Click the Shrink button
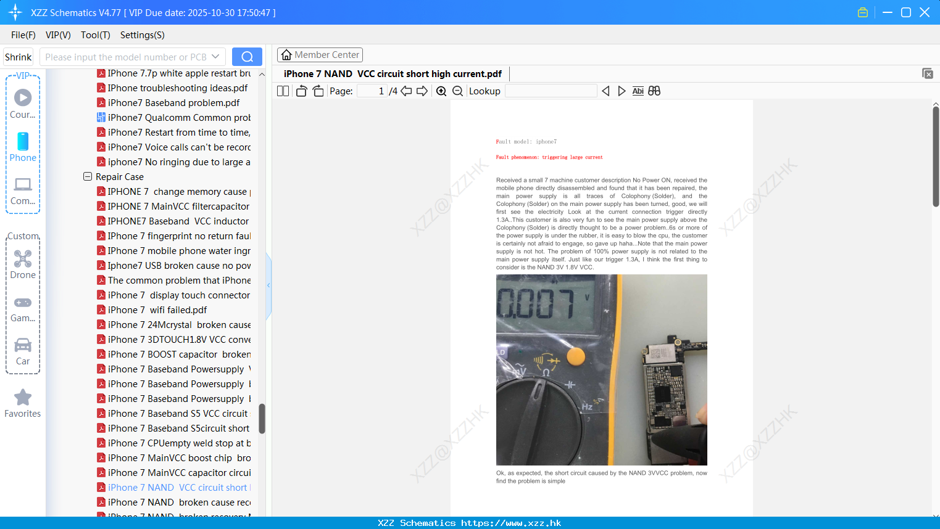940x529 pixels. [x=19, y=57]
